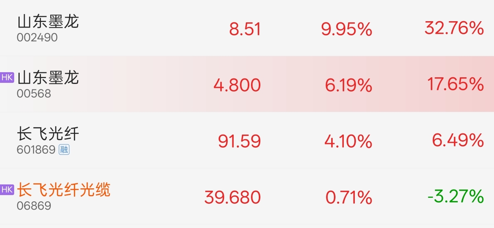The height and width of the screenshot is (228, 494).
Task: Click the 融 margin badge next to 601869
Action: 64,150
